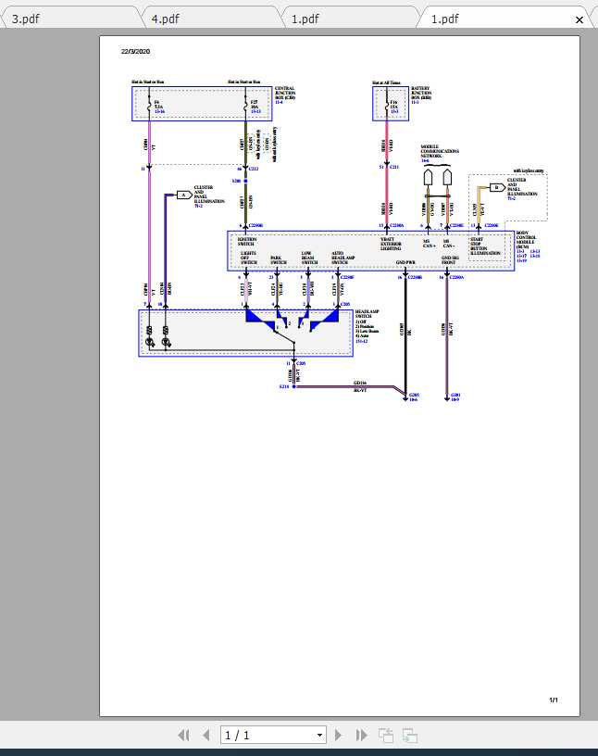This screenshot has width=598, height=756.
Task: Open the first inactive 1.pdf tab
Action: (352, 19)
